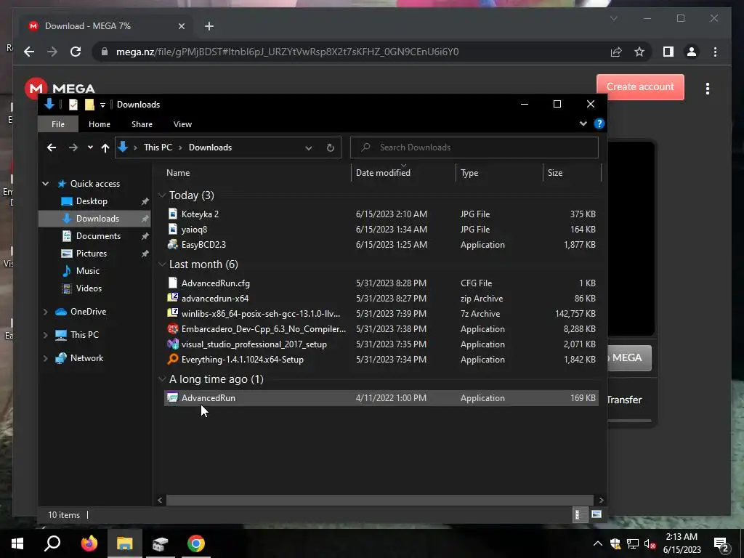Screen dimensions: 744x558
Task: Click Create account button in MEGA
Action: pyautogui.click(x=640, y=87)
